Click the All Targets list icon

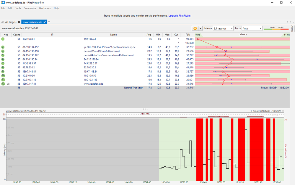coord(3,22)
